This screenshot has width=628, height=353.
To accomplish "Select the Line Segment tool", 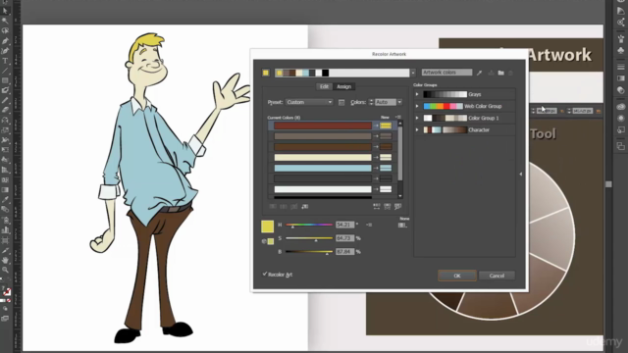I will (x=5, y=71).
